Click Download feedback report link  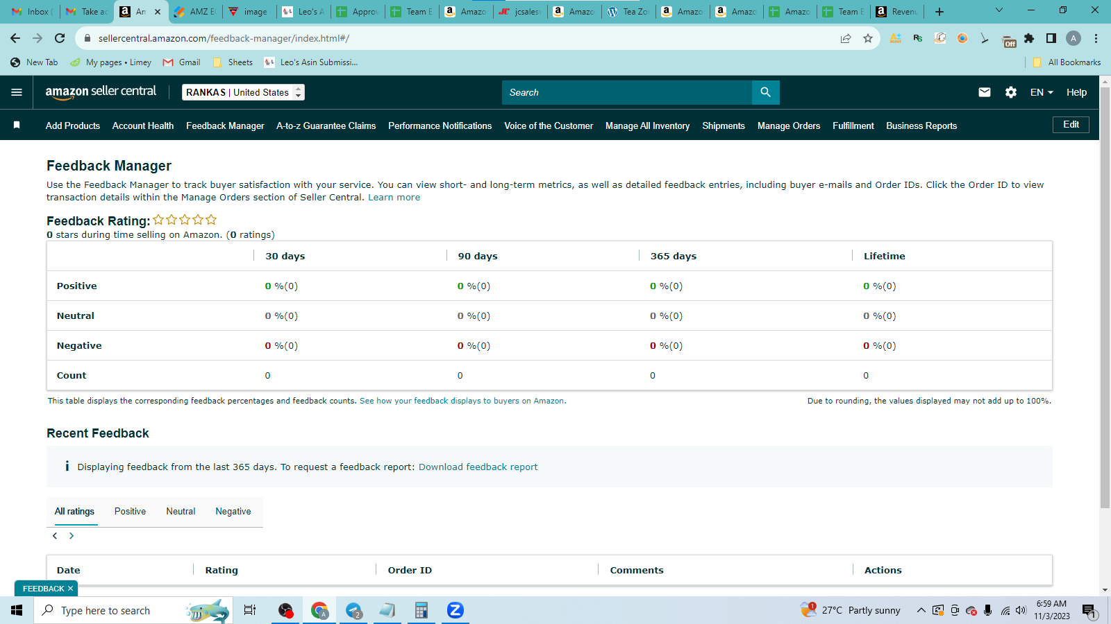click(478, 467)
